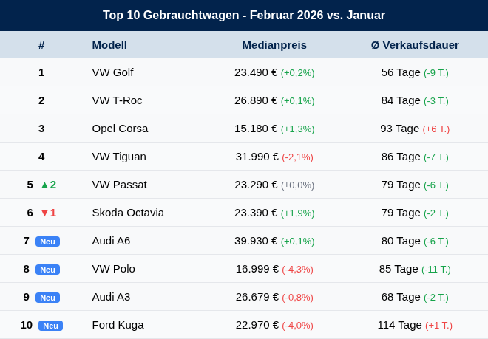Screen dimensions: 488x339
Task: Click the -11 T. change on VW Polo
Action: 436,270
